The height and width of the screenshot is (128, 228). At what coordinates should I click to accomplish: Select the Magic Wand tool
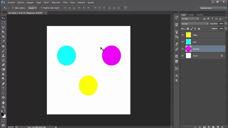(x=3, y=32)
